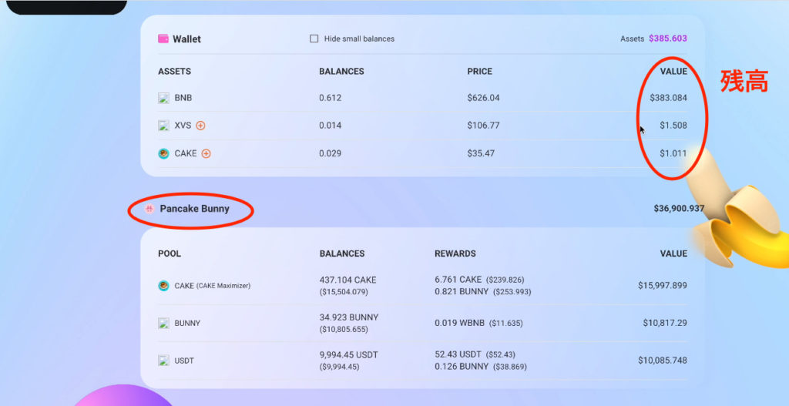Screen dimensions: 789x406
Task: Click the USDT pool value $10,085.748
Action: tap(663, 361)
